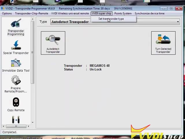Open the Type dropdown showing Autodetect Transponder
This screenshot has height=139, width=185.
pyautogui.click(x=115, y=22)
